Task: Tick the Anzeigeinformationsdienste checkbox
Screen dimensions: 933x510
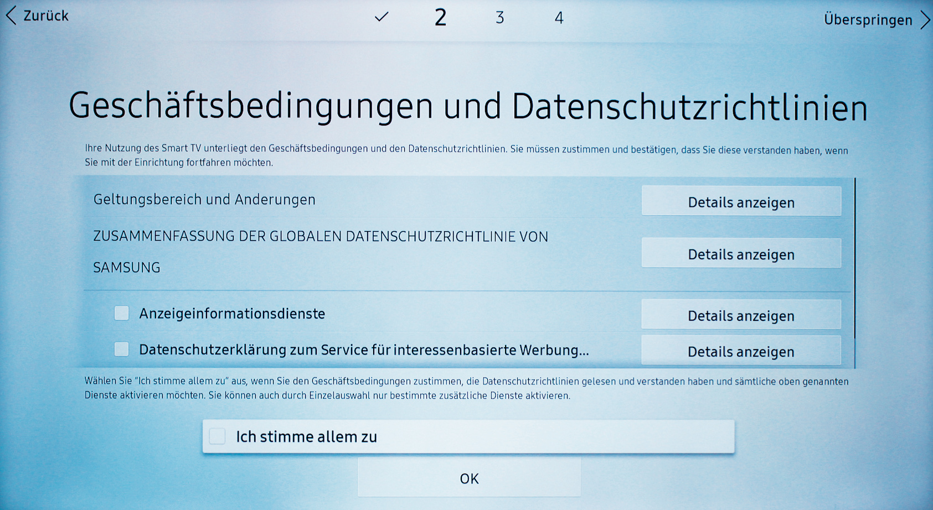Action: [x=122, y=314]
